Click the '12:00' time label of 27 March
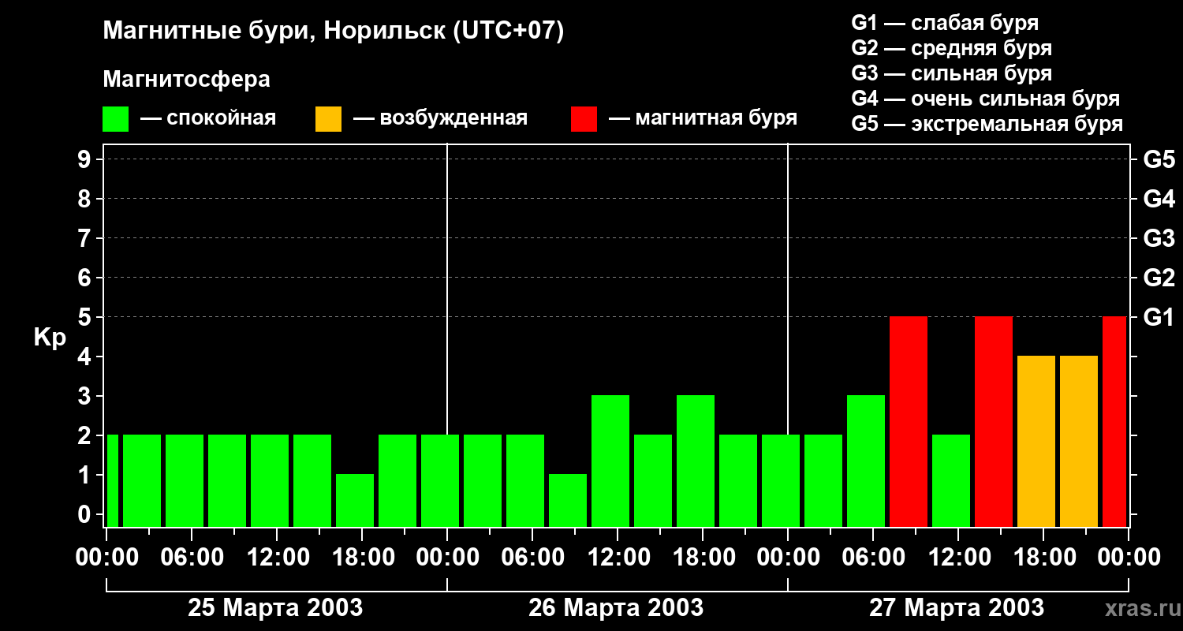This screenshot has width=1183, height=631. [958, 558]
